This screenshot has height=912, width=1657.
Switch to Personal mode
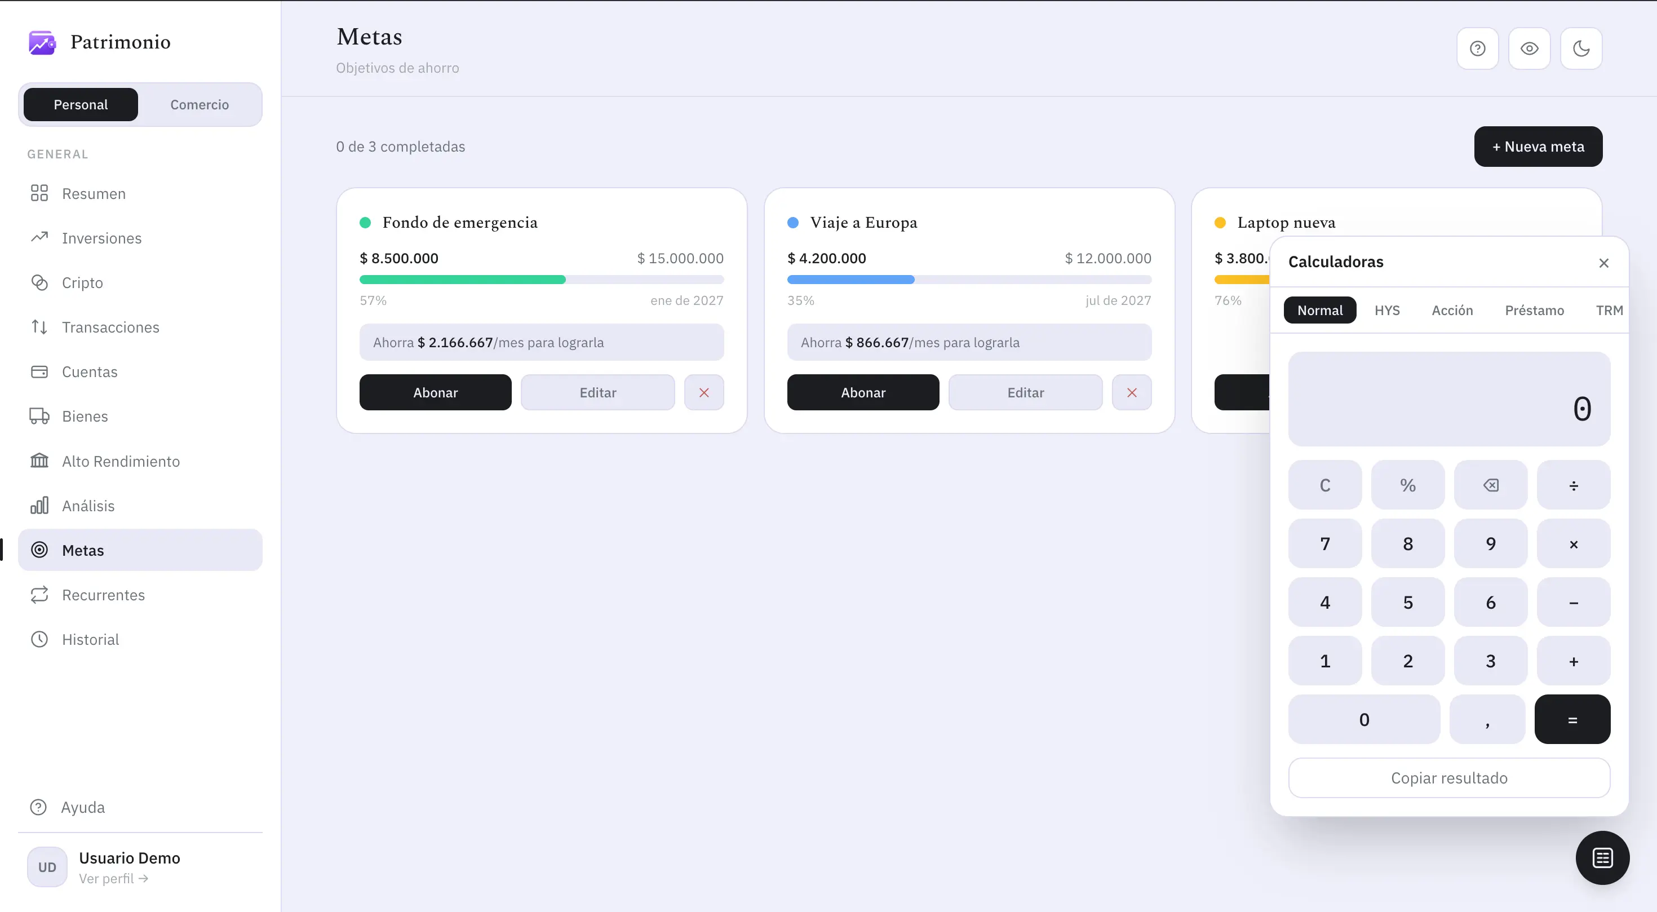pos(81,105)
